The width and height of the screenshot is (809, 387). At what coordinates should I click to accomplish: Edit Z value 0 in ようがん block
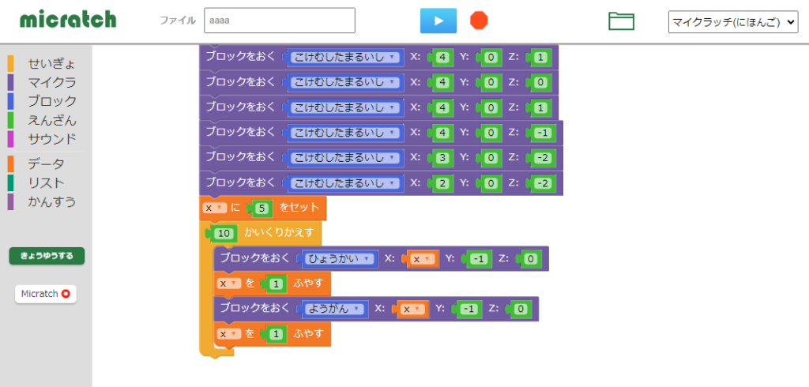click(520, 310)
